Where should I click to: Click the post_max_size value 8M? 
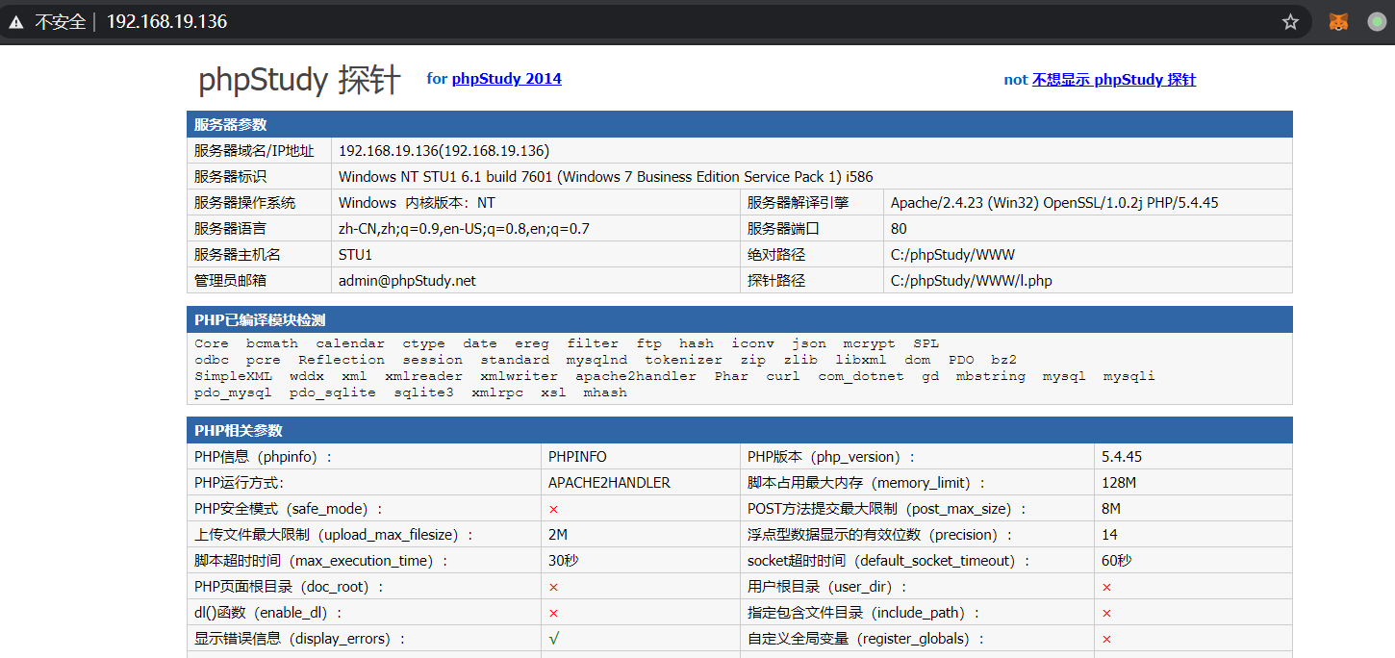point(1111,509)
